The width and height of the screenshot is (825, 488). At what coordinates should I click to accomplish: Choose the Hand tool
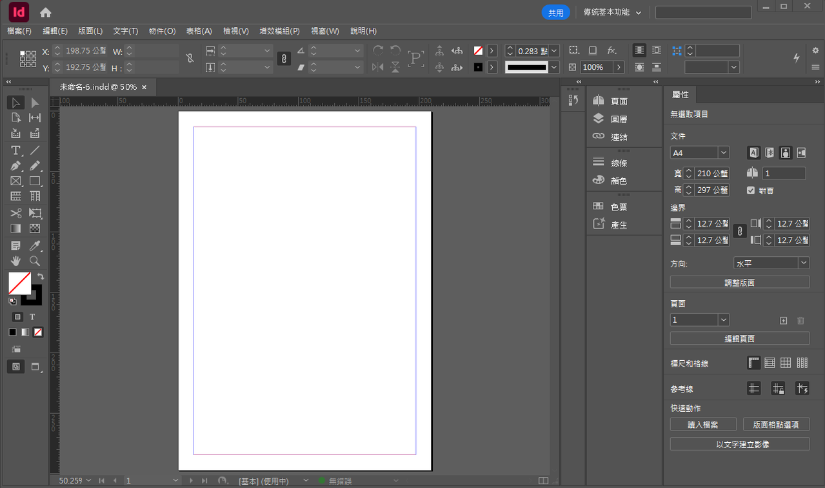[x=16, y=261]
